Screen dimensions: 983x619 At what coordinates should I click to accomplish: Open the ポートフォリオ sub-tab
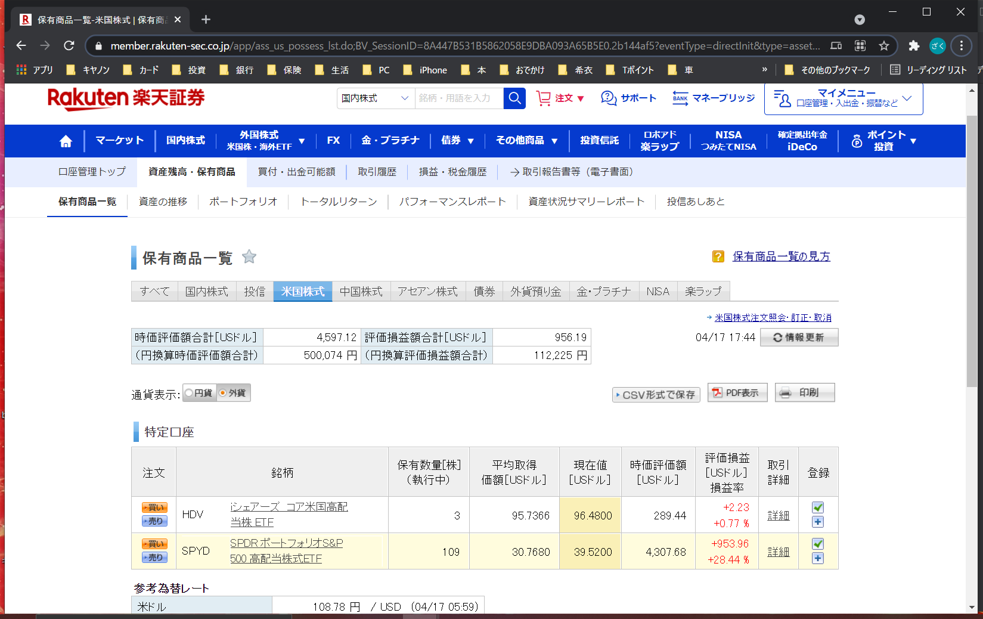(x=243, y=202)
